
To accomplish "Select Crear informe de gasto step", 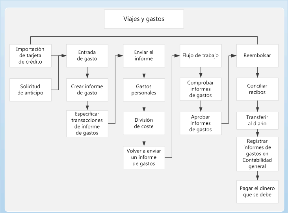I will coord(87,89).
